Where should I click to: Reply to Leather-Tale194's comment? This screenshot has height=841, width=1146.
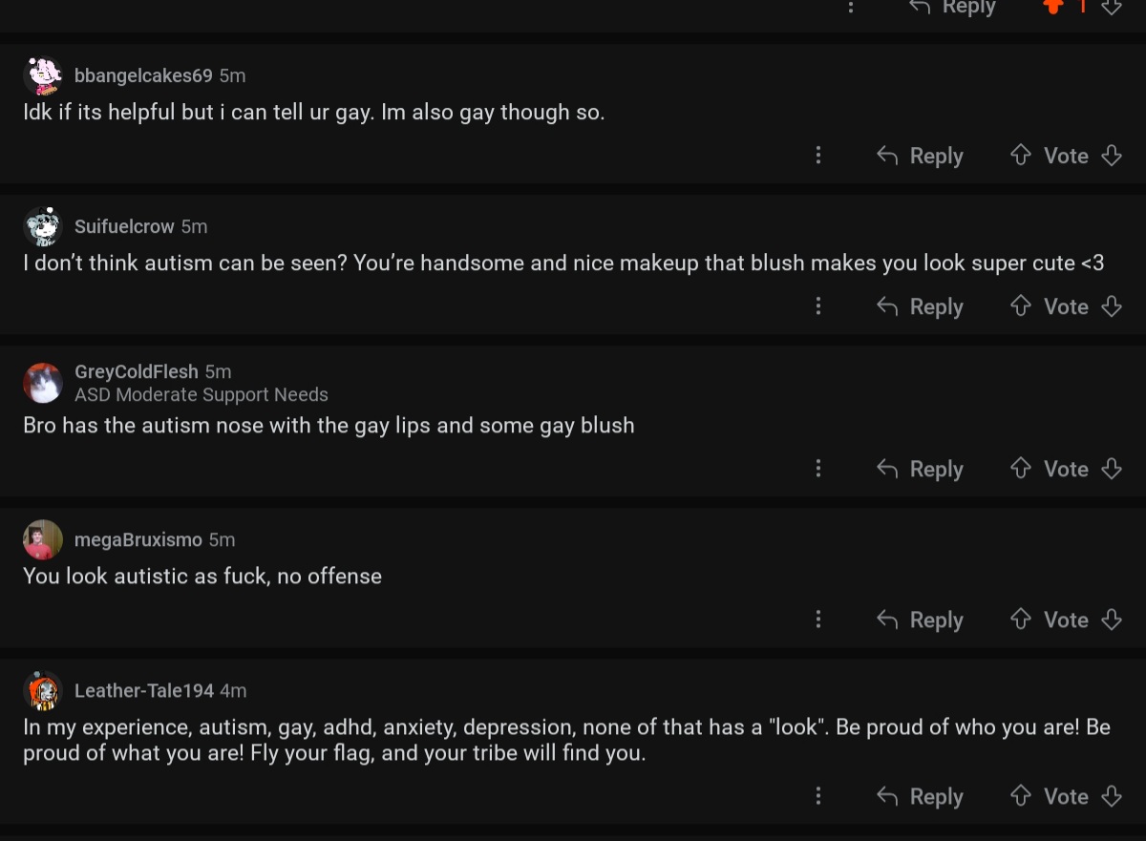click(x=920, y=796)
